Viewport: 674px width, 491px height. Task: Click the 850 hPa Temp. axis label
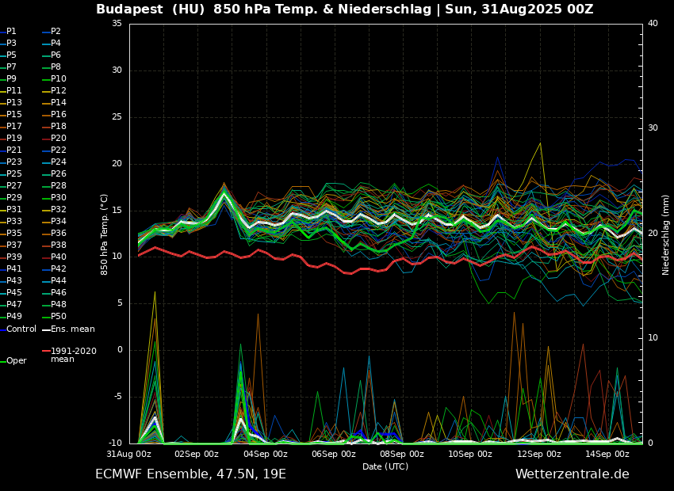[x=105, y=234]
